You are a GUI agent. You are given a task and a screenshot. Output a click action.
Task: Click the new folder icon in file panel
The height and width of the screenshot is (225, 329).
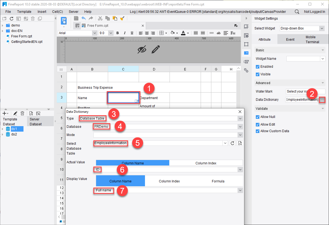(4, 19)
